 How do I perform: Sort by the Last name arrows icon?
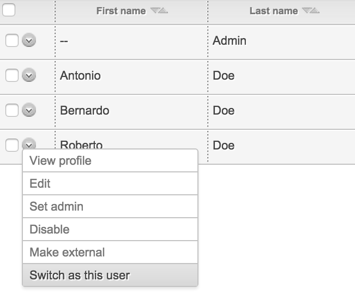point(311,10)
